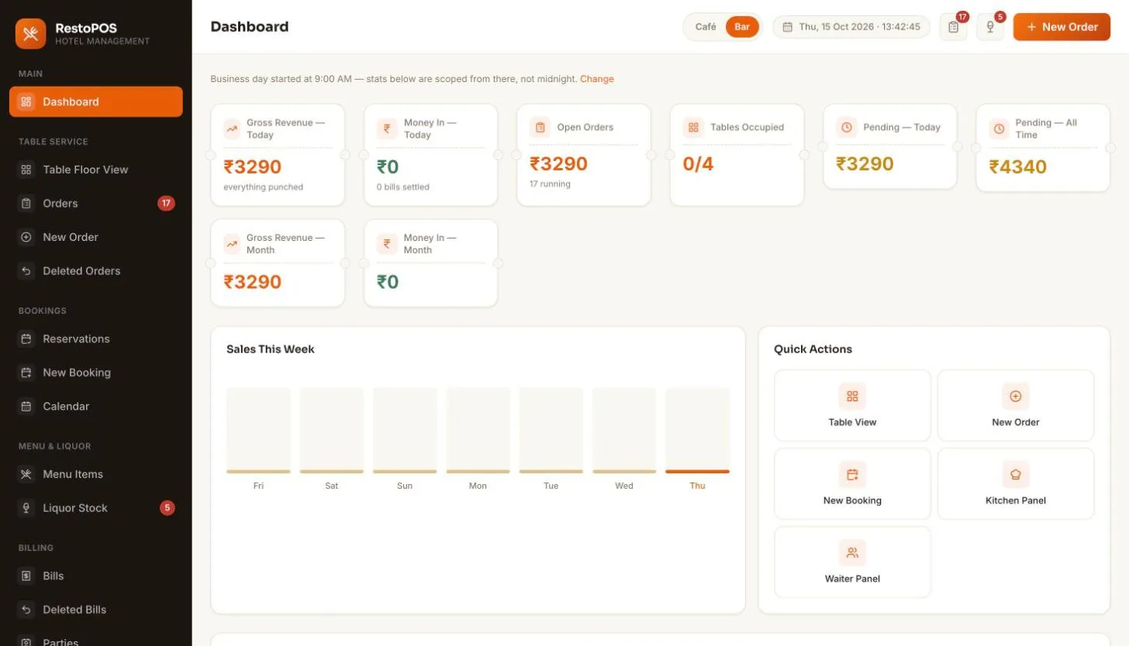Open Table Floor View in sidebar
Viewport: 1129px width, 646px height.
point(96,170)
